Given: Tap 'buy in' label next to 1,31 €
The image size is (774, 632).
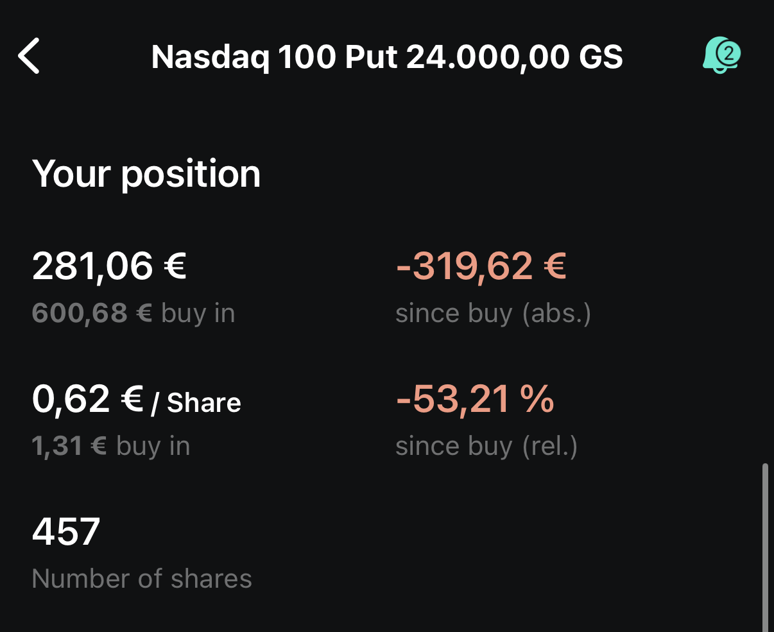Looking at the screenshot, I should coord(153,446).
